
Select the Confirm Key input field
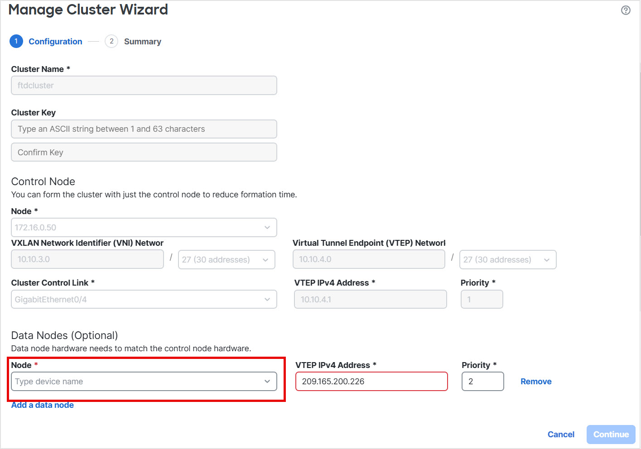(144, 152)
